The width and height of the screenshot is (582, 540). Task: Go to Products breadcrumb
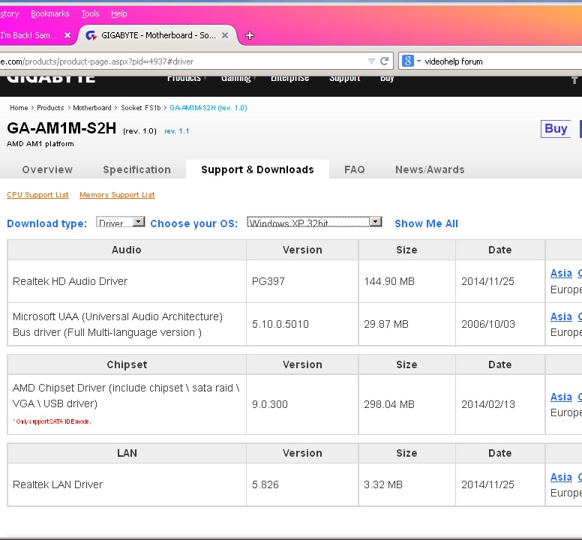click(50, 108)
